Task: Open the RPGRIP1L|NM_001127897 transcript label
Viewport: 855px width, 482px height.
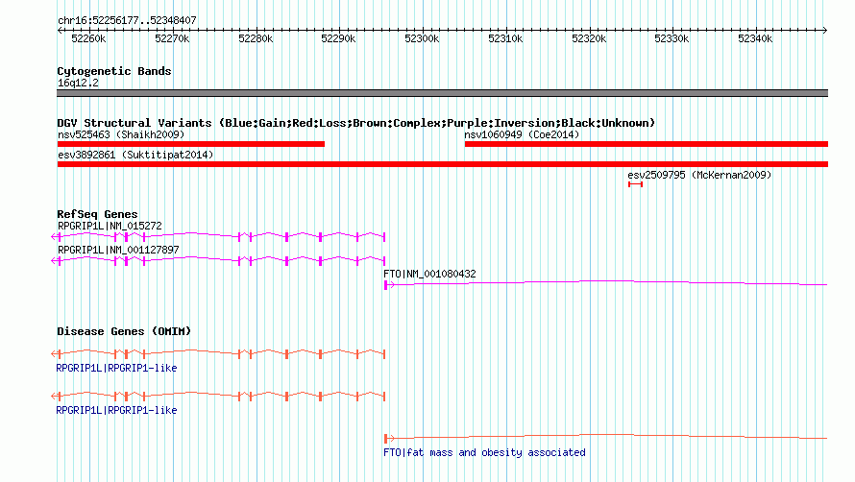Action: click(x=118, y=250)
